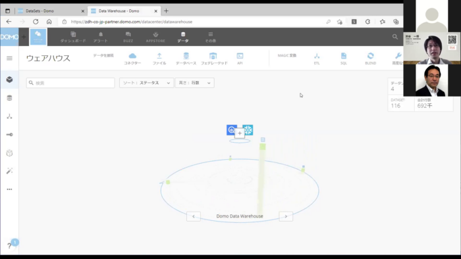Viewport: 461px width, 259px height.
Task: Expand the ソート: ステータス dropdown
Action: [x=146, y=83]
